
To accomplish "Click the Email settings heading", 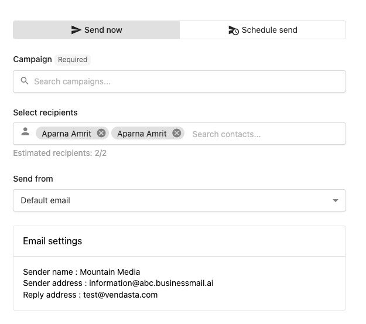I will [x=52, y=241].
